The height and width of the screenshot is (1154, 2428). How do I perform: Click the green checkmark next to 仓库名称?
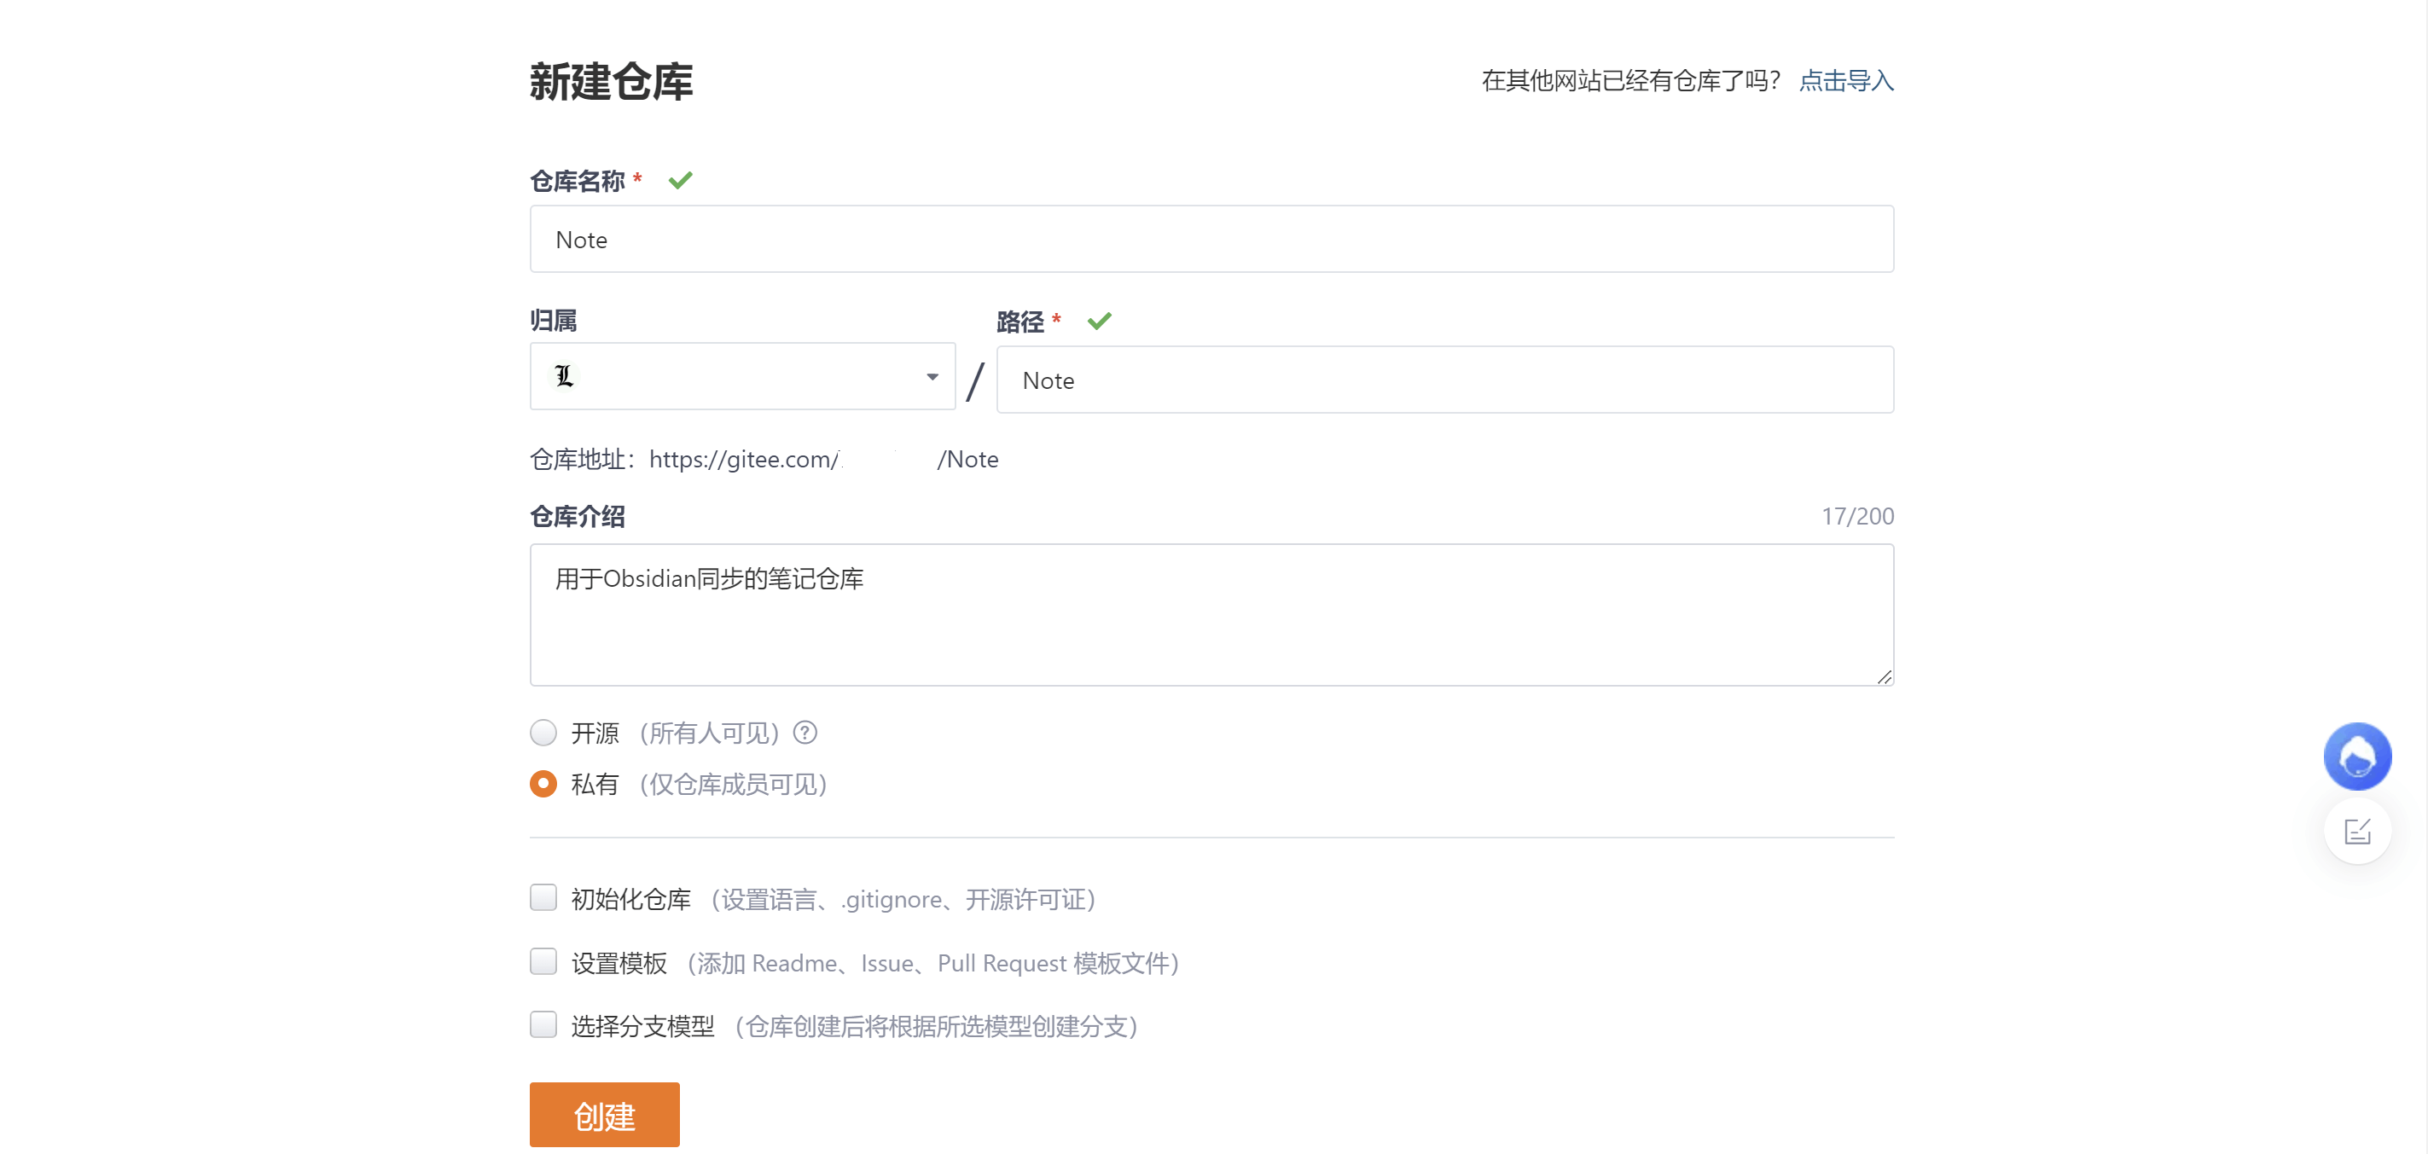[x=680, y=180]
